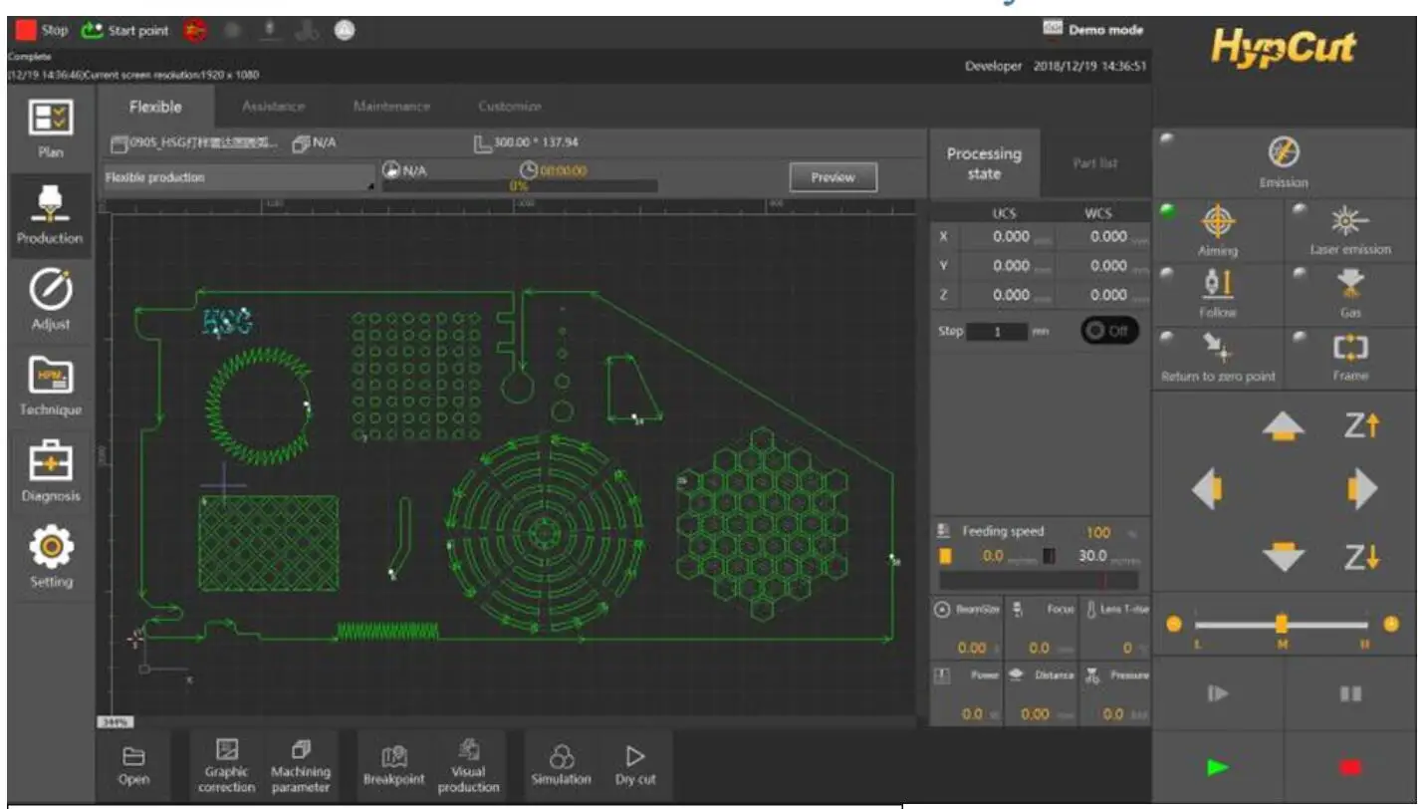Toggle the Aiming red-light control

tap(1218, 230)
